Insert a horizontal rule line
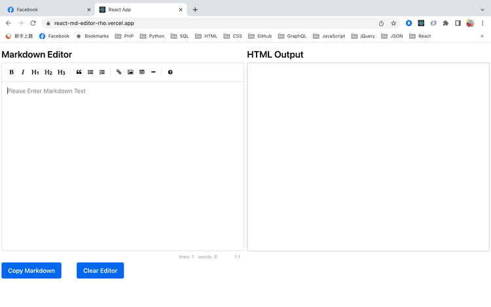Image resolution: width=491 pixels, height=307 pixels. click(x=153, y=72)
